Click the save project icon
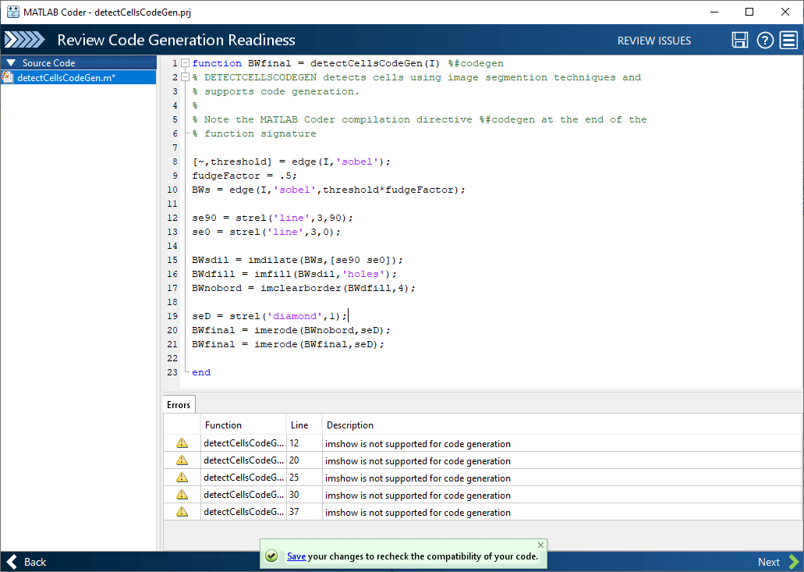The height and width of the screenshot is (572, 804). click(740, 41)
